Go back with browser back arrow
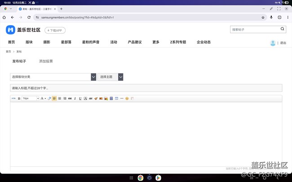The width and height of the screenshot is (292, 182). click(12, 17)
